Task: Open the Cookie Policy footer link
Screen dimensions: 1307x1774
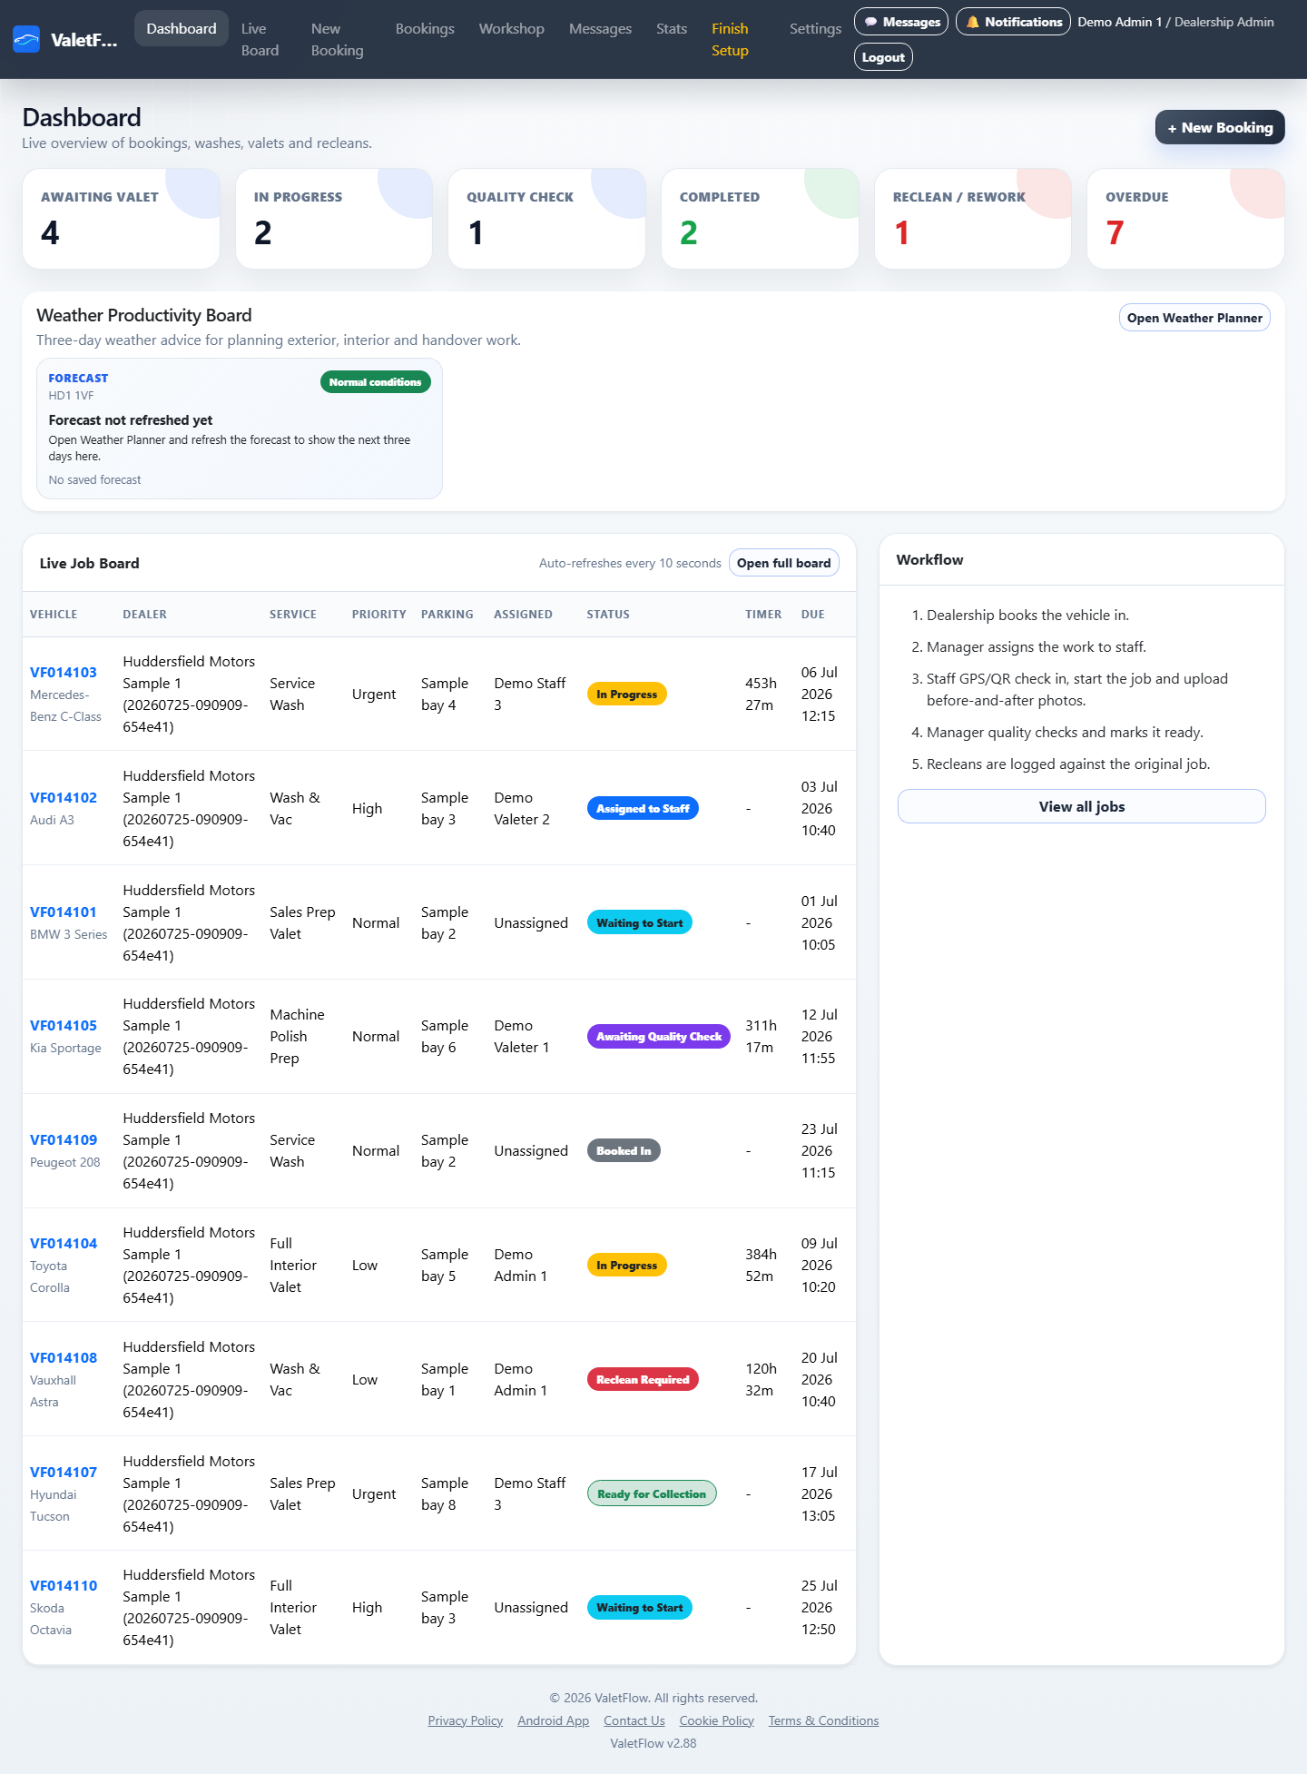Action: click(717, 1720)
